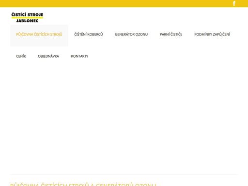Image resolution: width=248 pixels, height=186 pixels.
Task: Open the Ceník menu link
Action: [21, 56]
